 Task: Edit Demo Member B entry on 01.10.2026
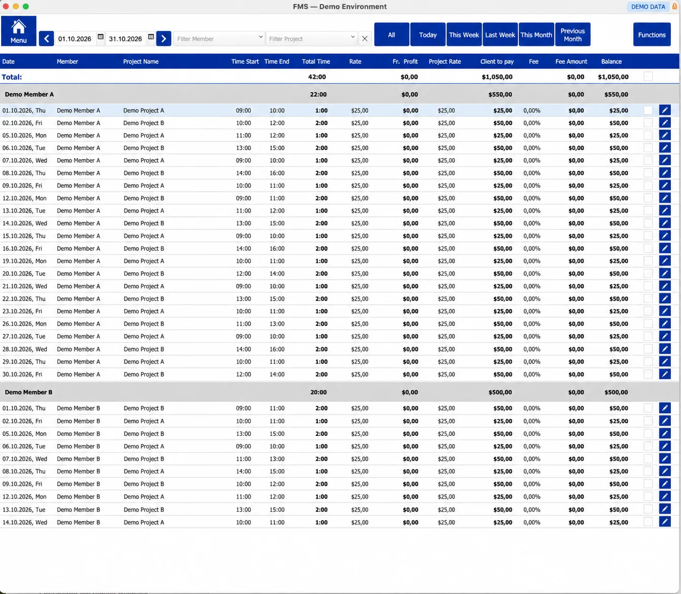[x=665, y=408]
